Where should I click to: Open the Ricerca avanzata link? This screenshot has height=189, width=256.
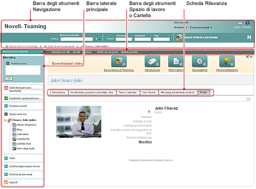[x=69, y=35]
